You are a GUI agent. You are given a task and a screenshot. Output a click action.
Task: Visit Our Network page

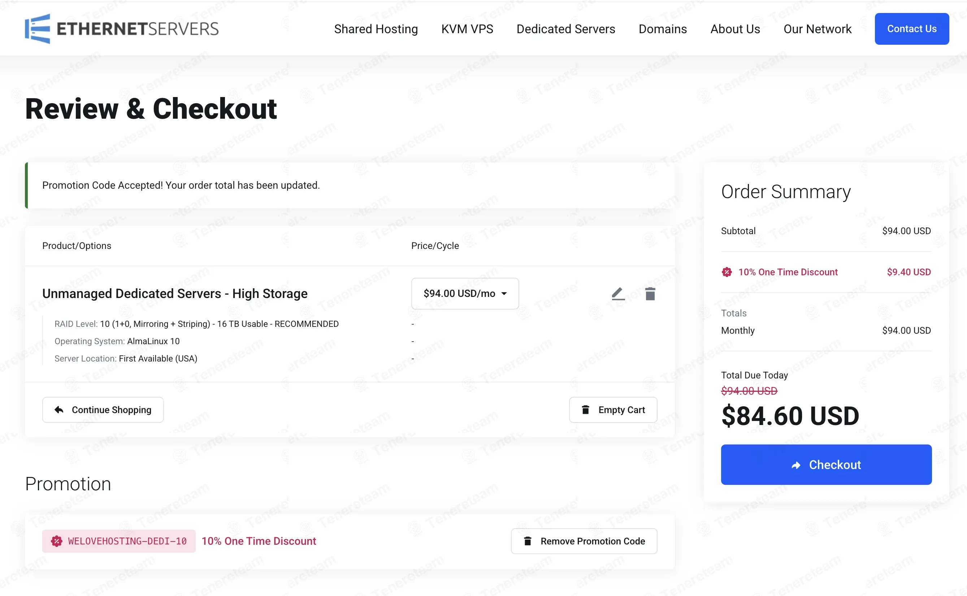tap(817, 29)
